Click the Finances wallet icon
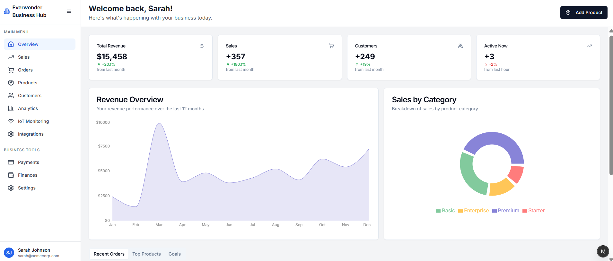Image resolution: width=613 pixels, height=261 pixels. [11, 175]
